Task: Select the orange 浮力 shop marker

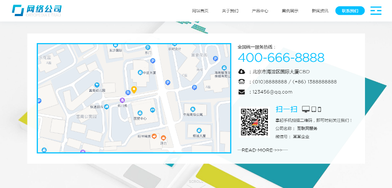Action: pos(163,138)
